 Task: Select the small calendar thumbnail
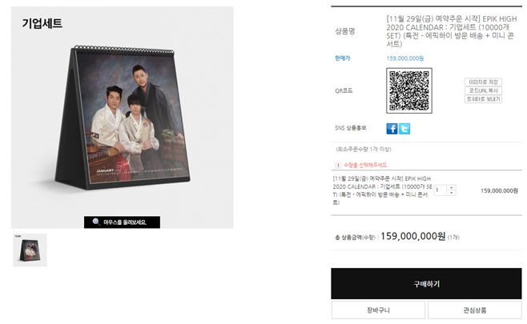(x=30, y=250)
